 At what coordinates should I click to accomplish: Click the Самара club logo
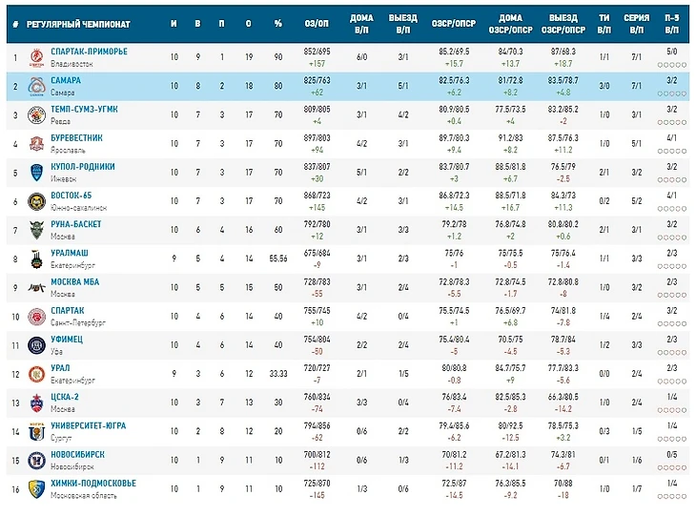[36, 86]
